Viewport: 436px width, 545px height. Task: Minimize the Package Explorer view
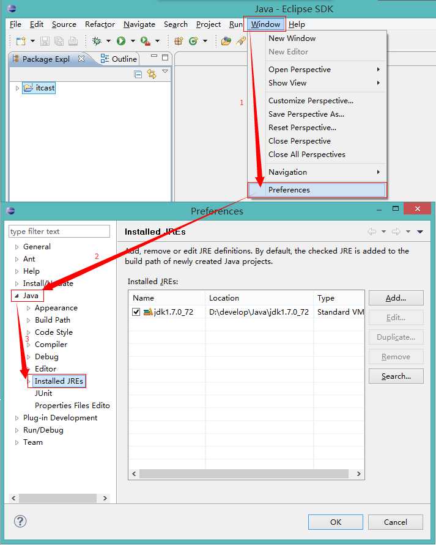[x=154, y=56]
